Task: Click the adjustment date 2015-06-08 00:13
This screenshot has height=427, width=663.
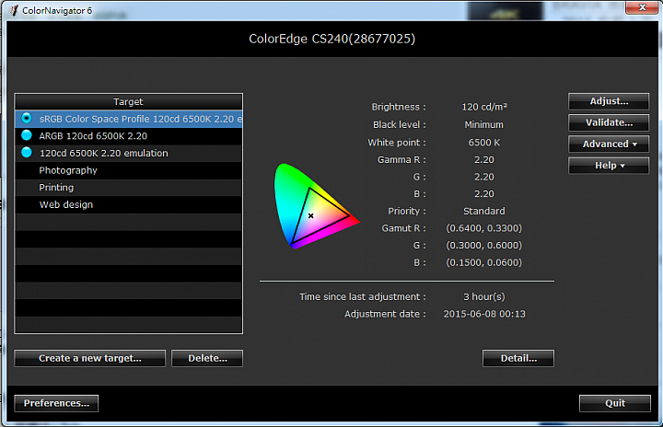Action: tap(484, 314)
